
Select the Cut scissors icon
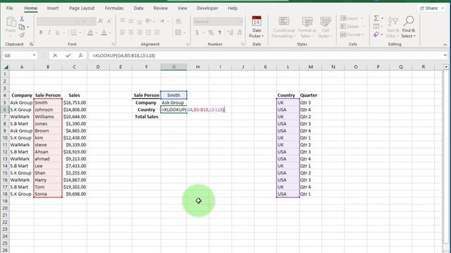[22, 19]
